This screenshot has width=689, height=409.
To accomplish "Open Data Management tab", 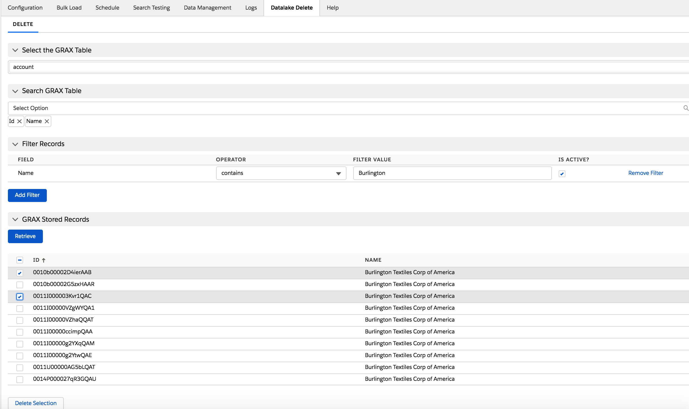I will (207, 8).
